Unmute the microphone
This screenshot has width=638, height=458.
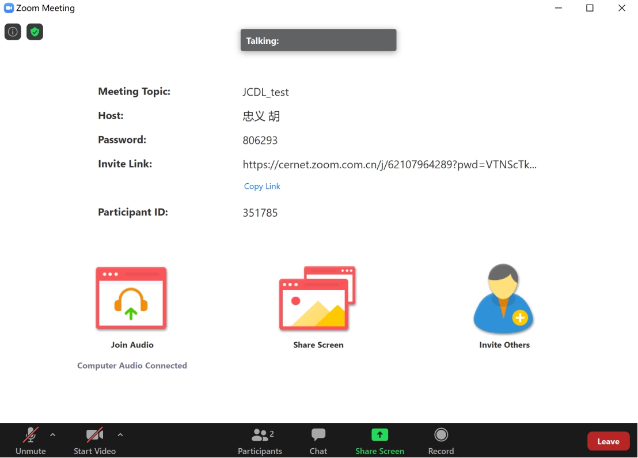click(x=31, y=441)
